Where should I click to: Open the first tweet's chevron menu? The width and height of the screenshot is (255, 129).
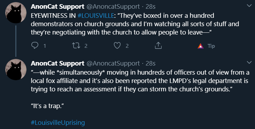click(249, 6)
